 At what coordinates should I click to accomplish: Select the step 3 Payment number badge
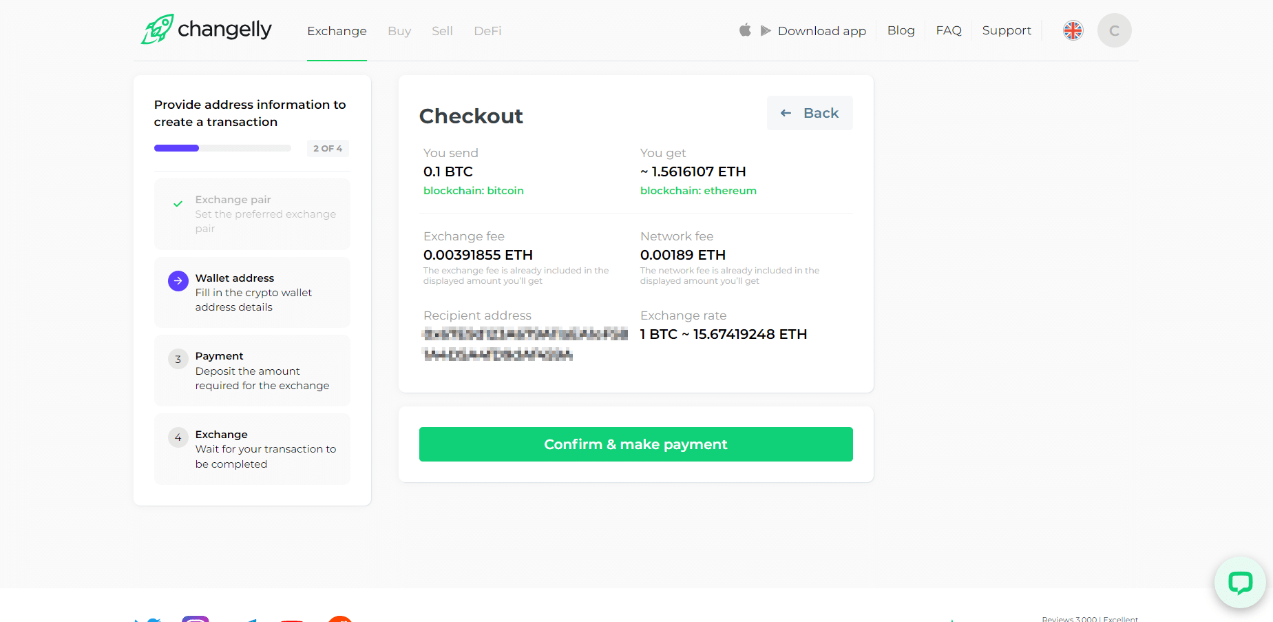pyautogui.click(x=178, y=360)
